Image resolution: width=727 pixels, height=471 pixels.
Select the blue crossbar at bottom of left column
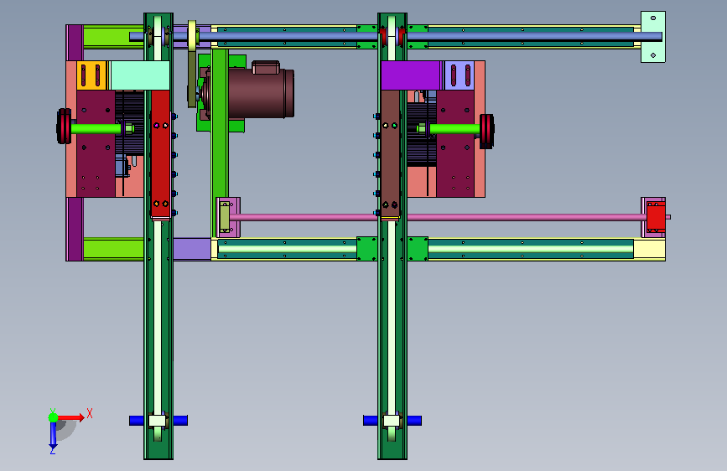click(158, 421)
